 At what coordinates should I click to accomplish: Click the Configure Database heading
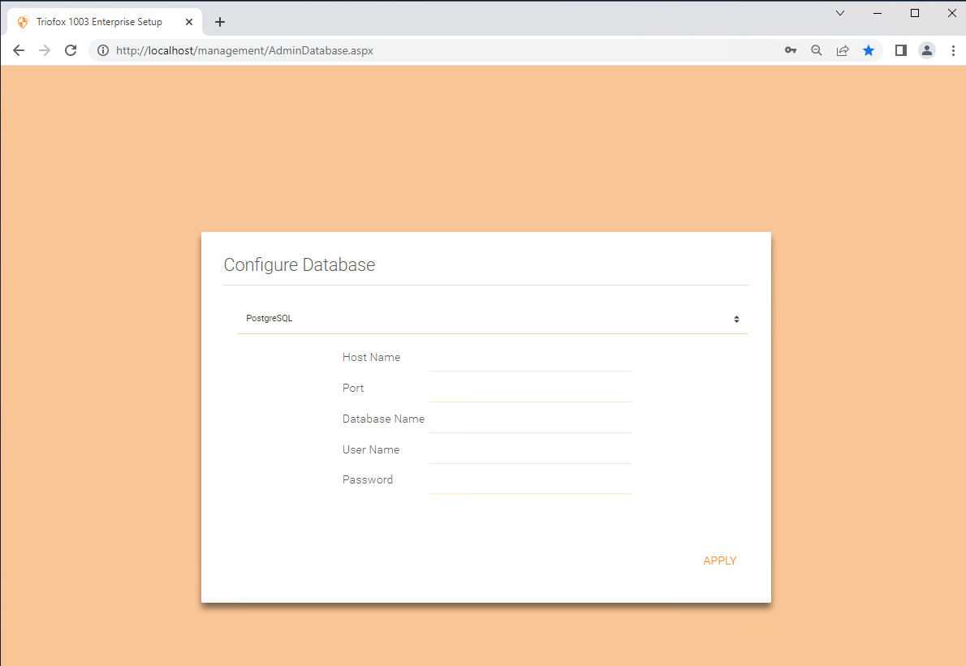point(300,264)
